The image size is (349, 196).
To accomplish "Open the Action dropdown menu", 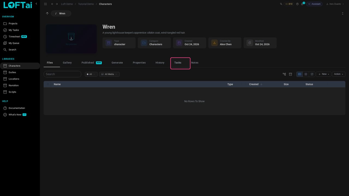I will [339, 74].
